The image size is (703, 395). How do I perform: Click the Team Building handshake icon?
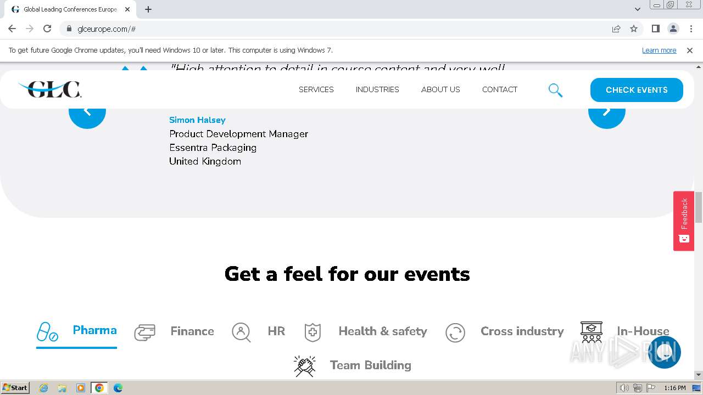tap(304, 366)
